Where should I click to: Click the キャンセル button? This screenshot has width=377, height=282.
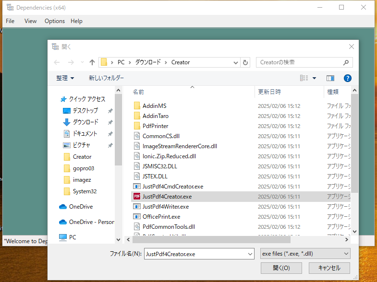click(329, 268)
